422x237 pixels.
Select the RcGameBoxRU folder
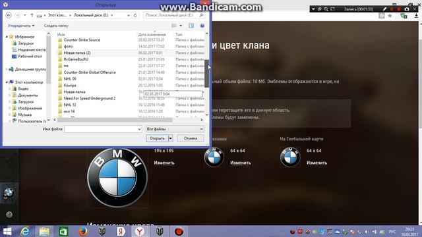(76, 59)
